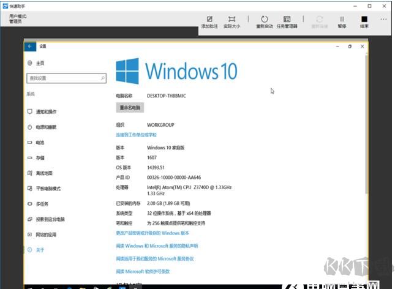Click the computer name DESKTOP-TH88MJC
Image resolution: width=395 pixels, height=289 pixels.
(x=166, y=96)
